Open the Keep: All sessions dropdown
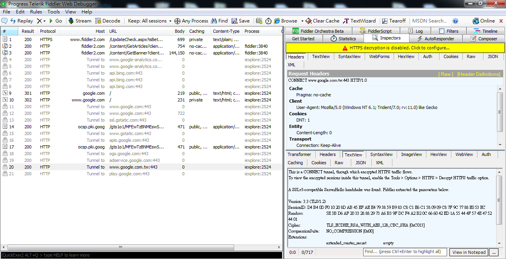 tap(150, 21)
